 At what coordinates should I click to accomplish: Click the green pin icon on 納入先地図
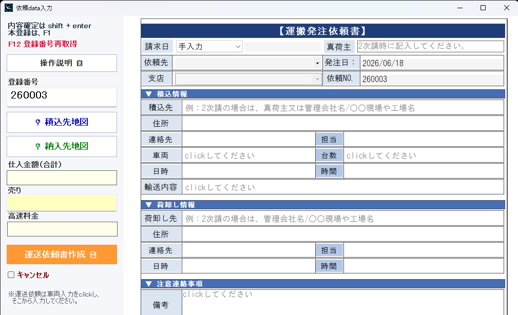click(x=38, y=146)
